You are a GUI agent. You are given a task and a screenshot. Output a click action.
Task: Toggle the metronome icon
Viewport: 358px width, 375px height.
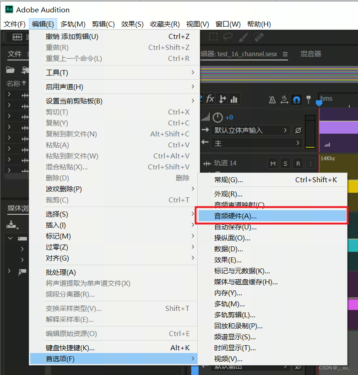(x=272, y=99)
